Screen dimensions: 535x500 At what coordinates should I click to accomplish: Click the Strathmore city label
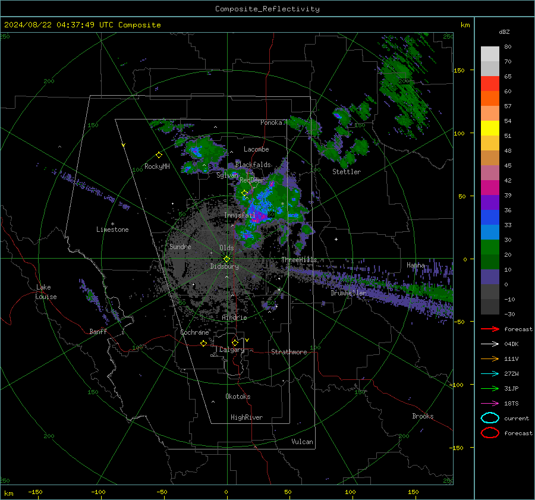pyautogui.click(x=289, y=352)
